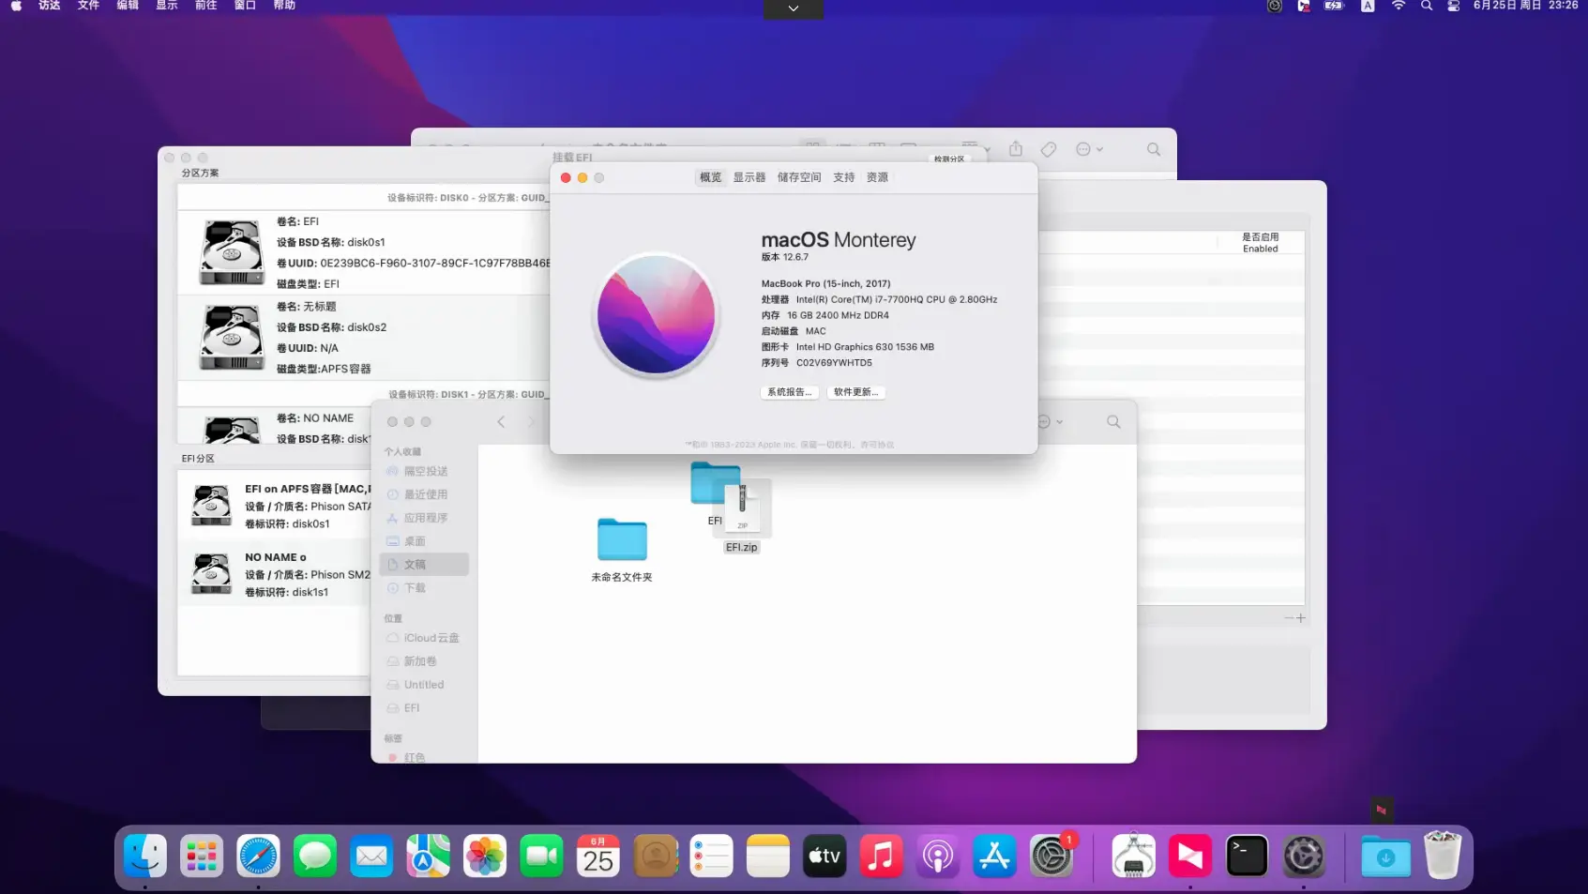Click the share icon in Finder toolbar
The width and height of the screenshot is (1588, 894).
click(x=1016, y=149)
